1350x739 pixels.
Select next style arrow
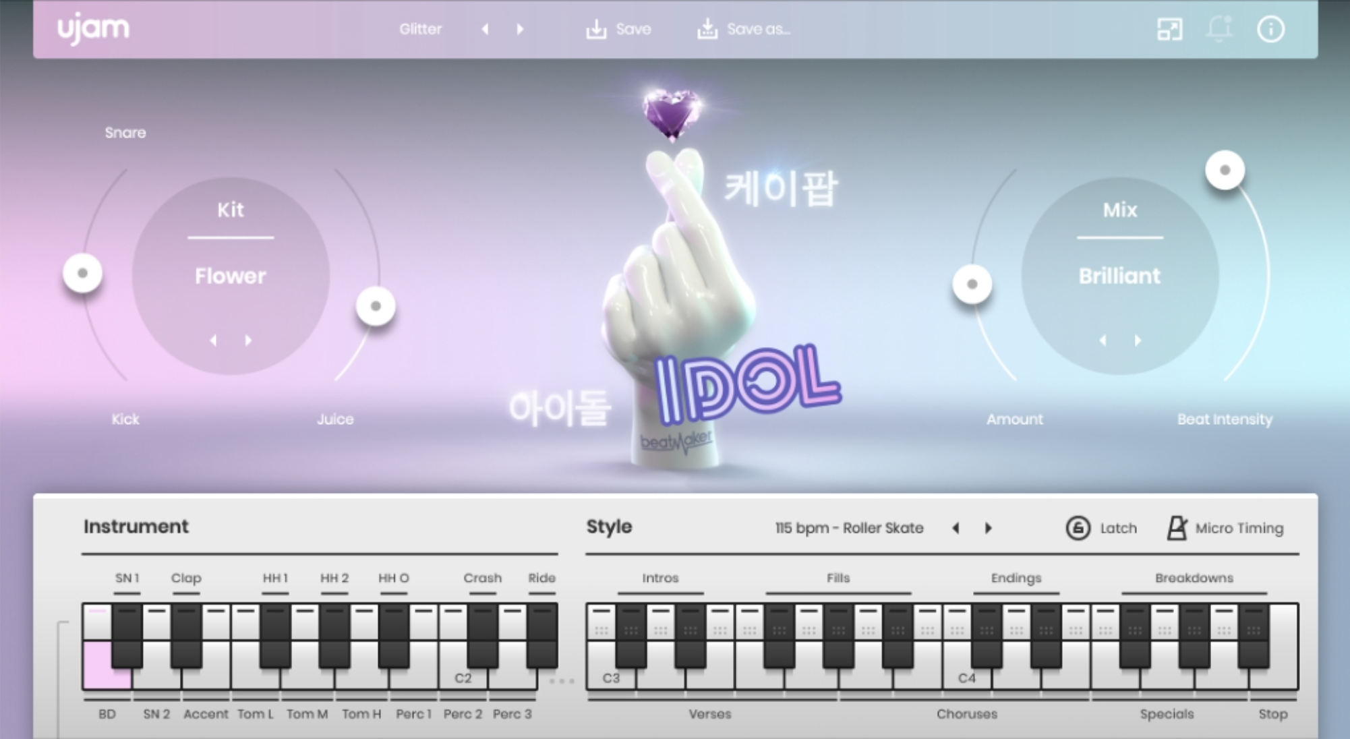pyautogui.click(x=989, y=528)
